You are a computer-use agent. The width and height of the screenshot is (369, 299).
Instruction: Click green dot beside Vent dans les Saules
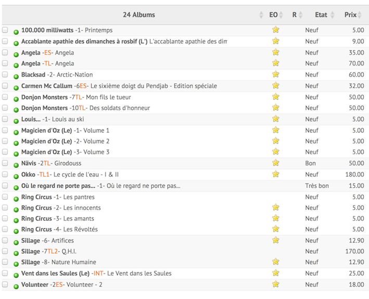pos(16,275)
